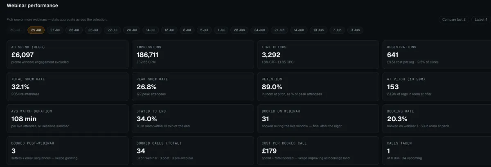
Task: Pick the 1 Jul webinar date
Action: [x=221, y=30]
